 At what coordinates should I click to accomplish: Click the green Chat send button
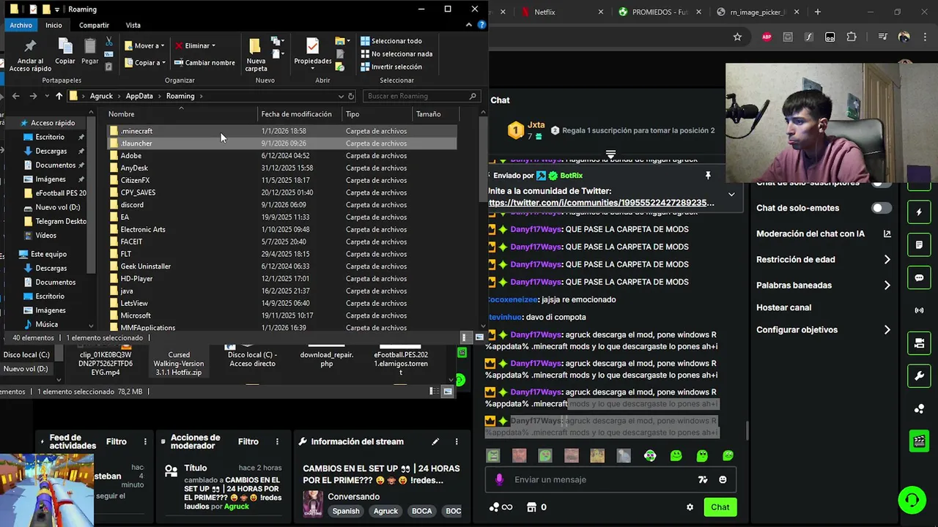720,507
